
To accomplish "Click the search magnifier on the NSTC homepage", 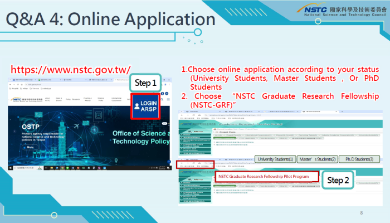I will click(162, 100).
